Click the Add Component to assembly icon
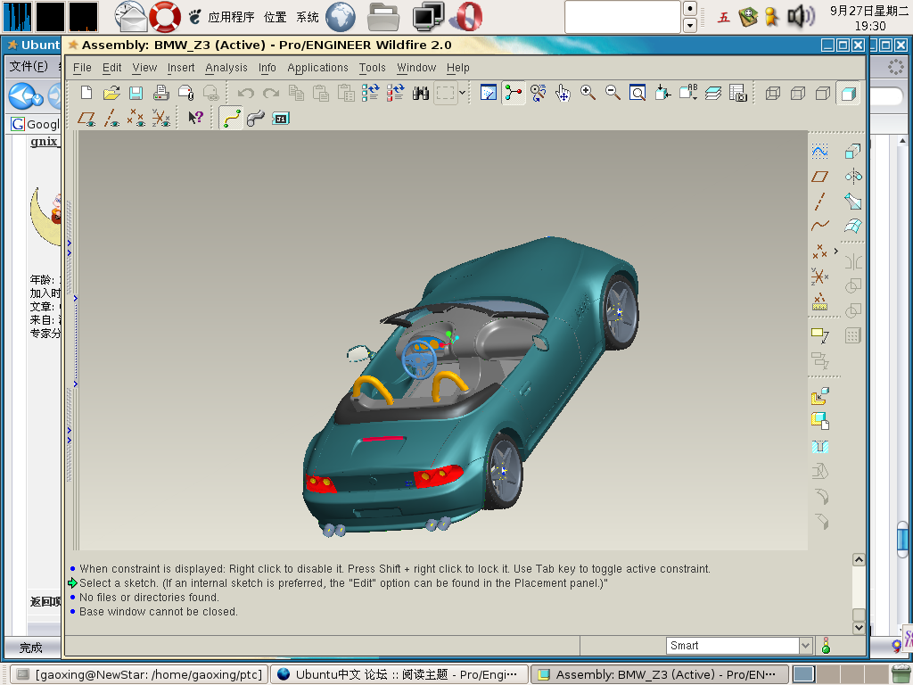The height and width of the screenshot is (685, 913). tap(820, 397)
